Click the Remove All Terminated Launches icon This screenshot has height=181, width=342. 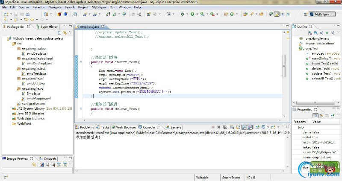point(225,127)
